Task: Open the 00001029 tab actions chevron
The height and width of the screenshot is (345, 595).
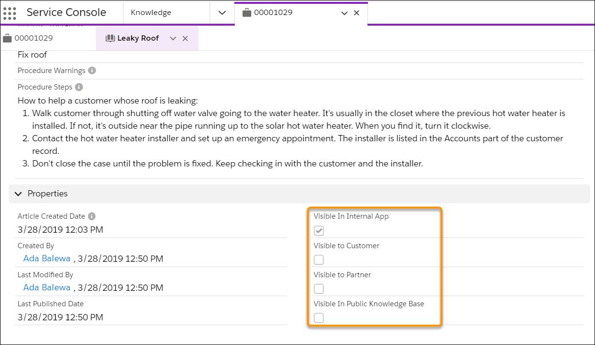Action: click(x=344, y=13)
